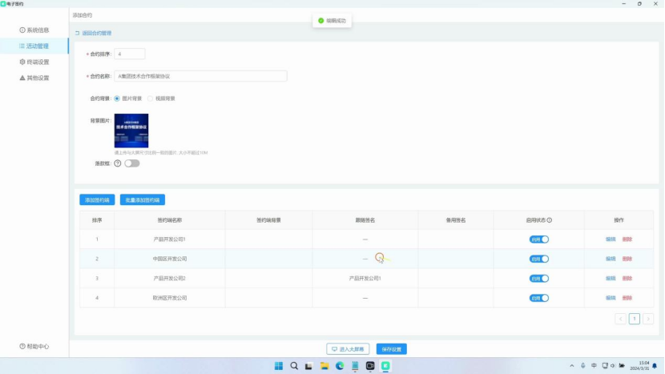Toggle the 落款框 switch on

tap(131, 163)
